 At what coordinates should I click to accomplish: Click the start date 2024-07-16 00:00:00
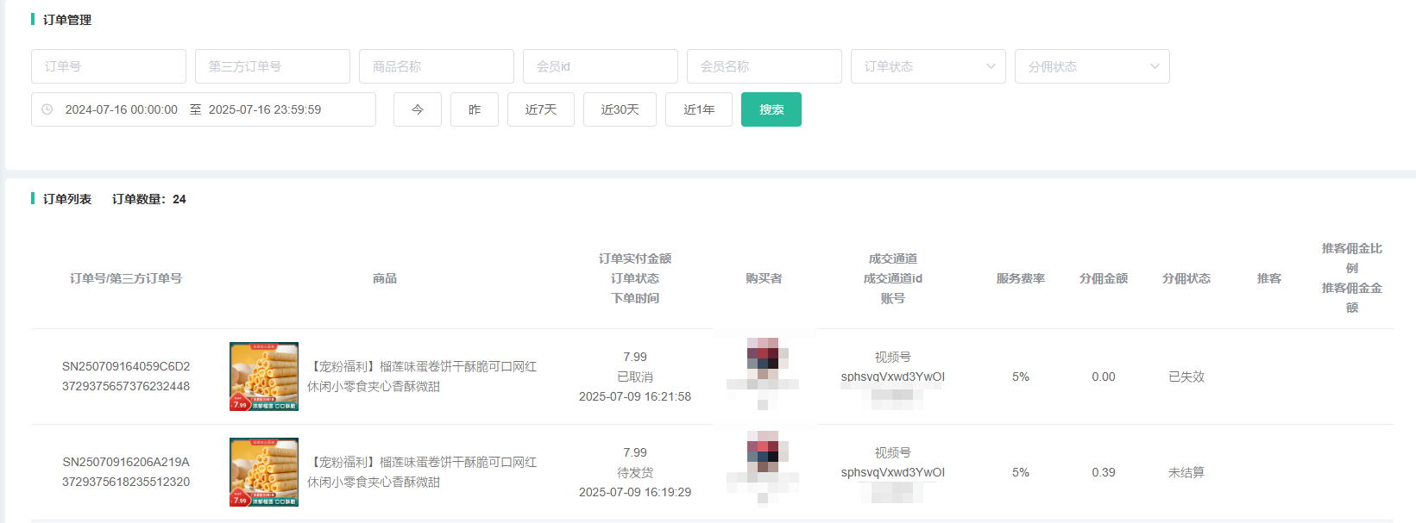122,109
